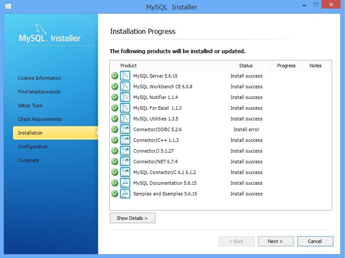Click the MySQL Utilities 1.3.5 product icon
The image size is (345, 258).
point(125,119)
